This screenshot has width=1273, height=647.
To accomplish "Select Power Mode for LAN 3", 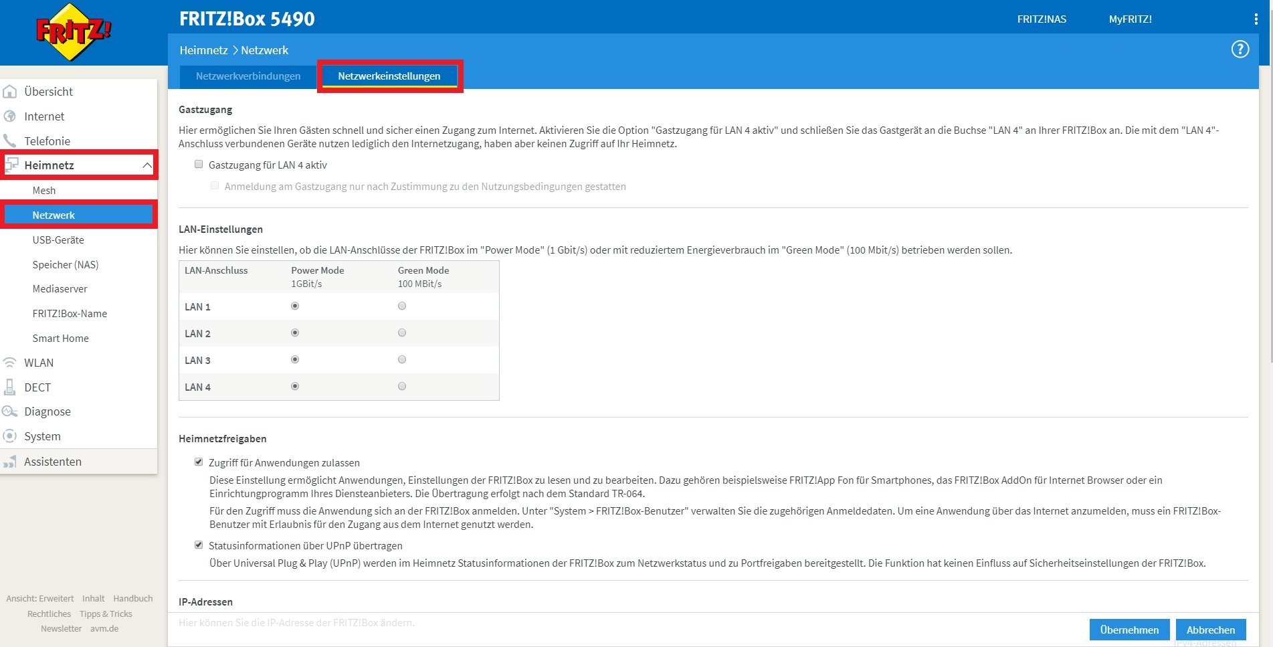I will point(295,360).
